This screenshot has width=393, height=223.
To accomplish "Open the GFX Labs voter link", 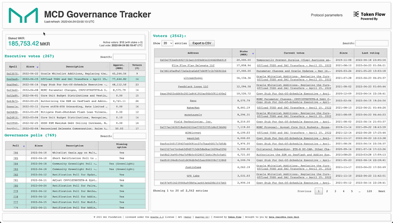I will click(x=193, y=176).
